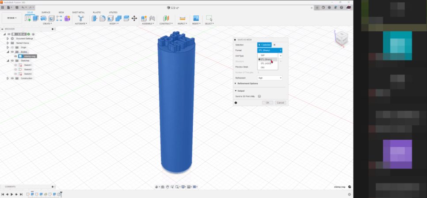This screenshot has height=198, width=427.
Task: Select the Revolve tool icon
Action: [43, 18]
